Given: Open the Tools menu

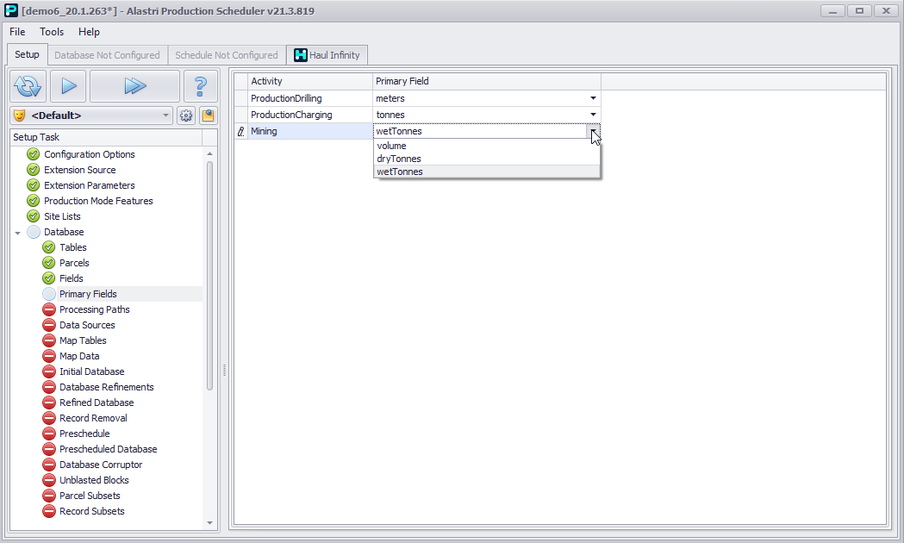Looking at the screenshot, I should pyautogui.click(x=52, y=32).
